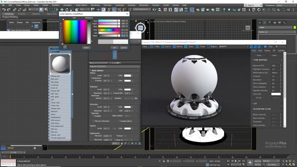This screenshot has width=297, height=167.
Task: Click the Color tint white swatch
Action: pyautogui.click(x=276, y=94)
